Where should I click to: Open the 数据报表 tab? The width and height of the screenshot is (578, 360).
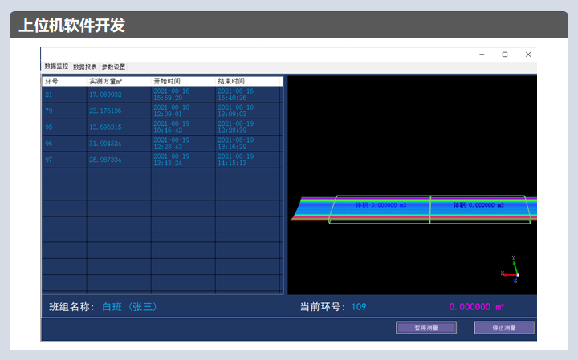pyautogui.click(x=85, y=67)
